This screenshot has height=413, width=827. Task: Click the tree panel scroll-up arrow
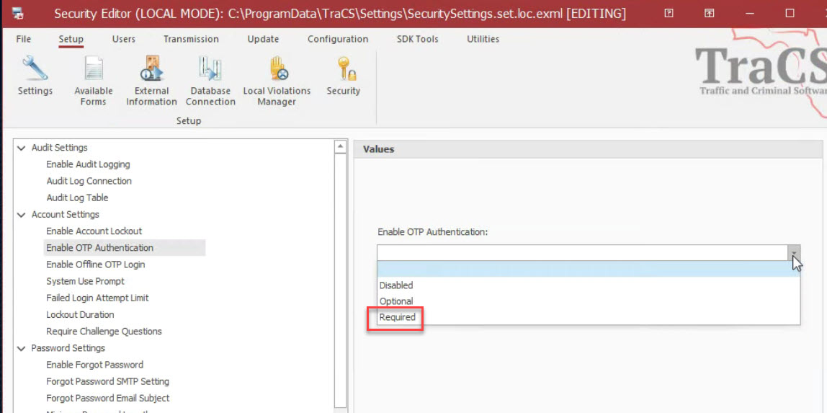(x=341, y=147)
